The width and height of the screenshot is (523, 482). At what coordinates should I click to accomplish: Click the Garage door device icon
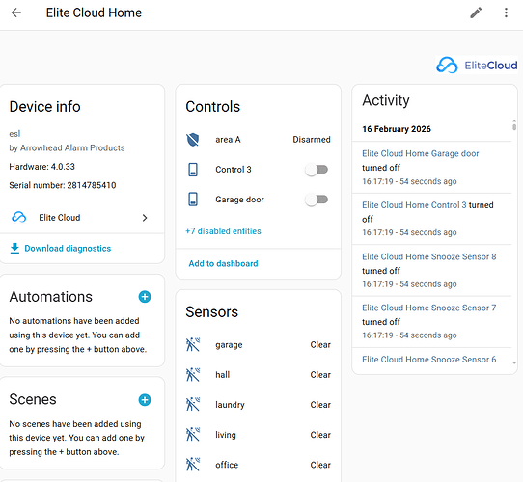point(193,200)
